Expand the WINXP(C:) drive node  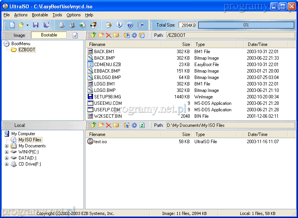(x=6, y=152)
